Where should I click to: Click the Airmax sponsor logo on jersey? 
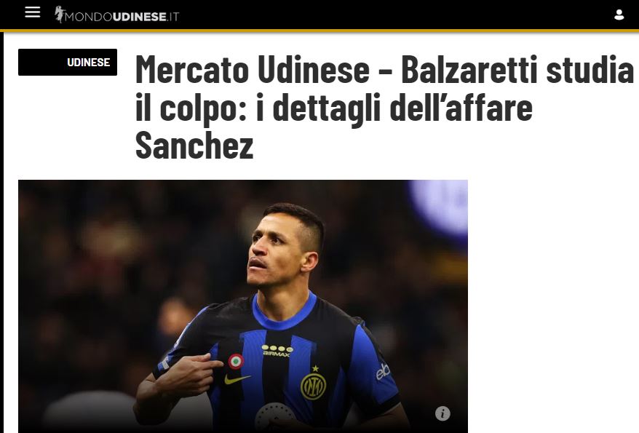[x=277, y=351]
